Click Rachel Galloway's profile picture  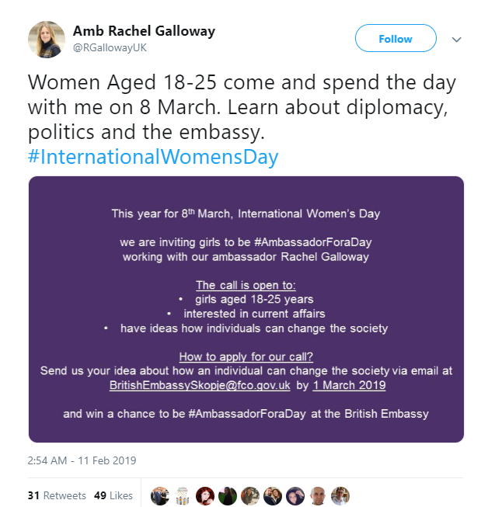(47, 40)
